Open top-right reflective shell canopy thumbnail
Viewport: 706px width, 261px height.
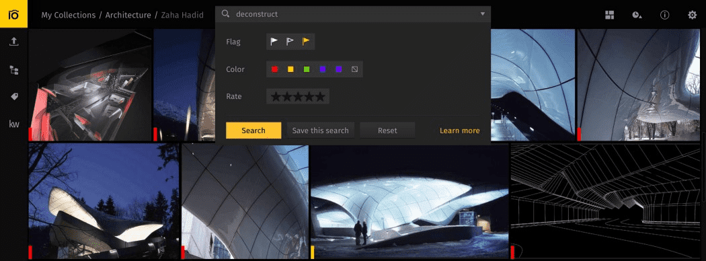pyautogui.click(x=639, y=85)
